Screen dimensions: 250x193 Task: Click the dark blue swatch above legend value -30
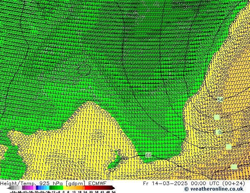coord(37,188)
